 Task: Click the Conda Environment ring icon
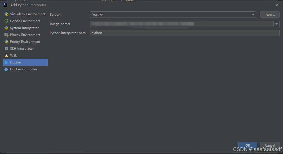6,21
